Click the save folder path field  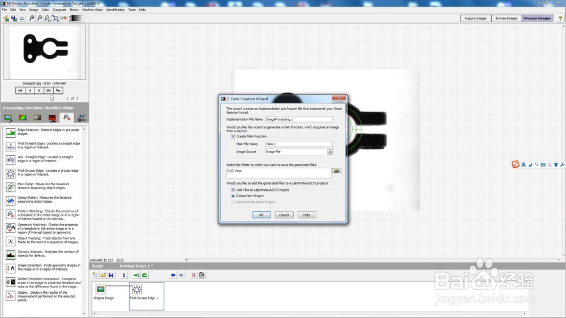pyautogui.click(x=278, y=173)
